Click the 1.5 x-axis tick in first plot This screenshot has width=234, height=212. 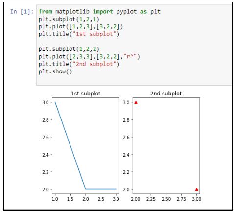pyautogui.click(x=70, y=199)
